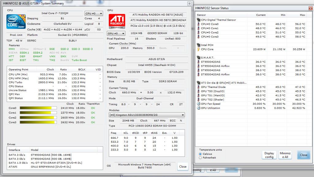
Task: Click the Core3 clock usage bar
Action: pos(38,122)
